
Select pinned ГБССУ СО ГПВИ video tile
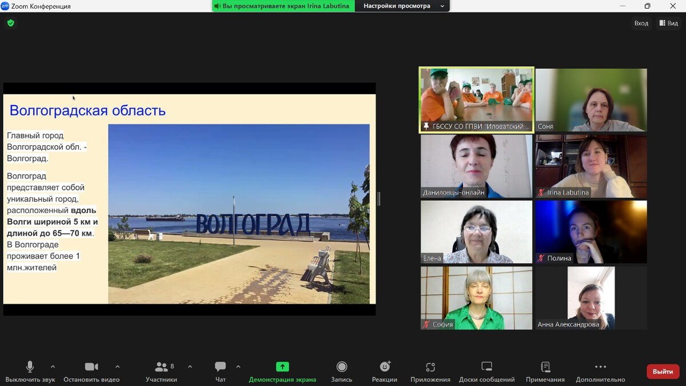[476, 100]
